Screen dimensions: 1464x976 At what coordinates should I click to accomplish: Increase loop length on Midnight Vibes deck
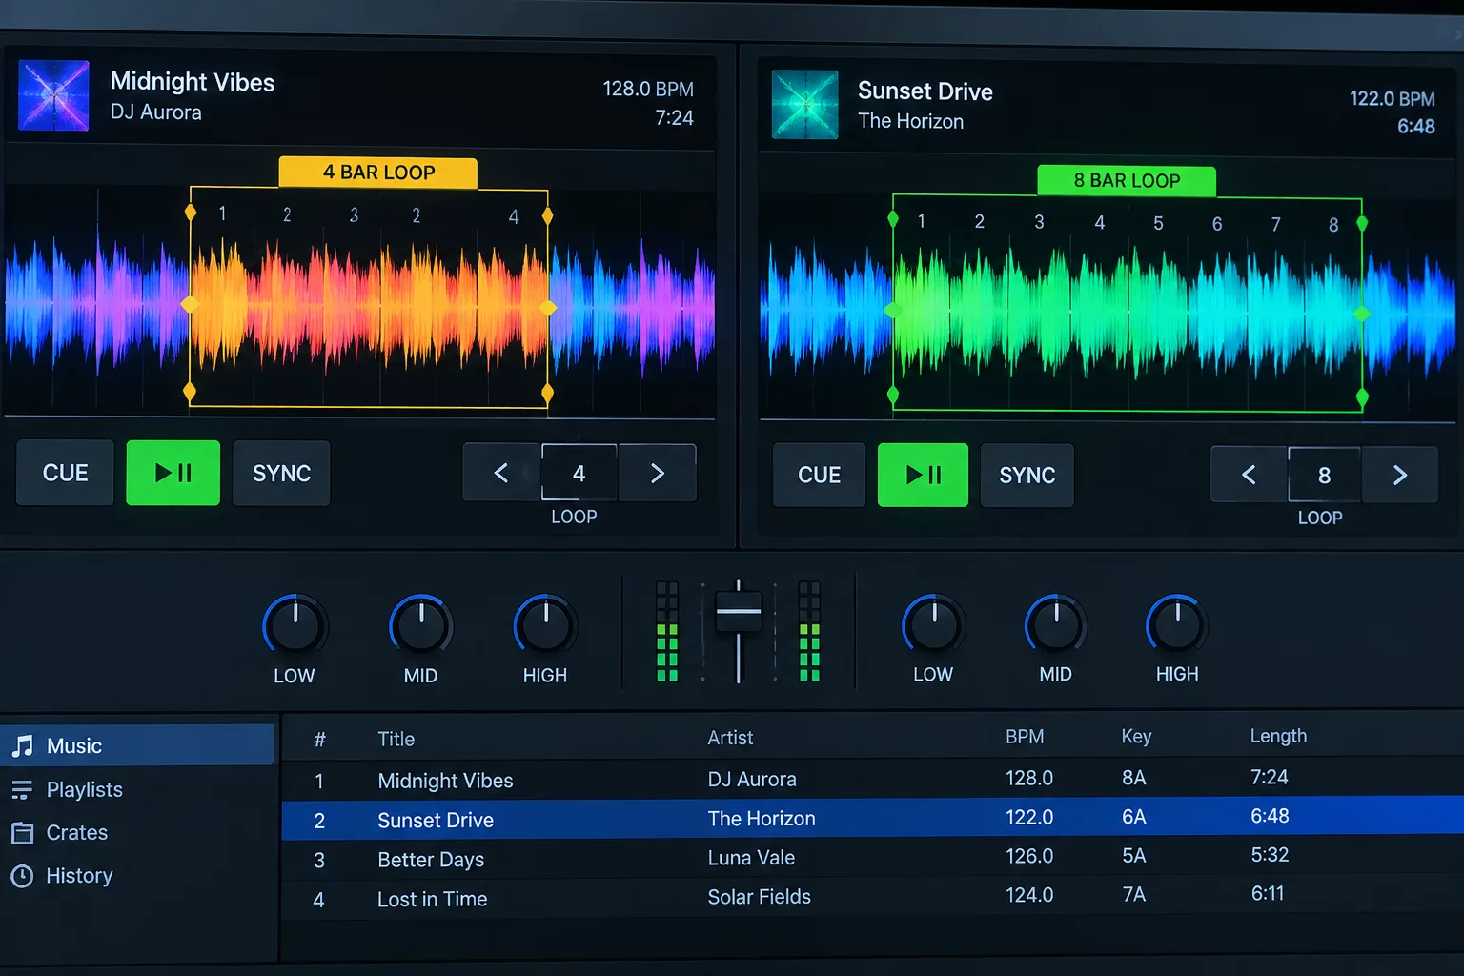(658, 473)
